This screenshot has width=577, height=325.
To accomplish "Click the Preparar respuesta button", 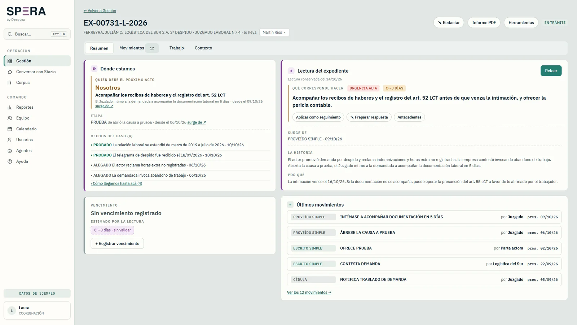I will tap(369, 117).
